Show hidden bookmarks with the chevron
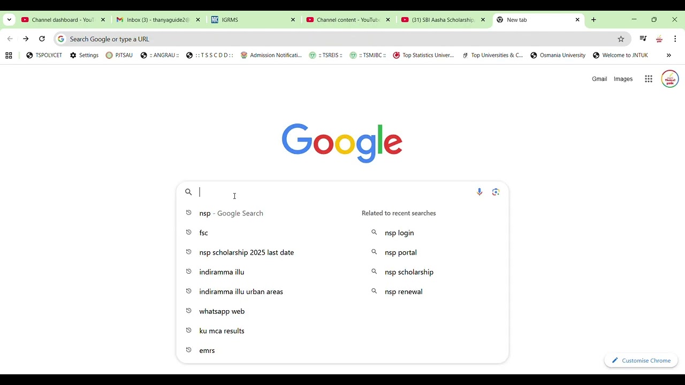 click(668, 55)
